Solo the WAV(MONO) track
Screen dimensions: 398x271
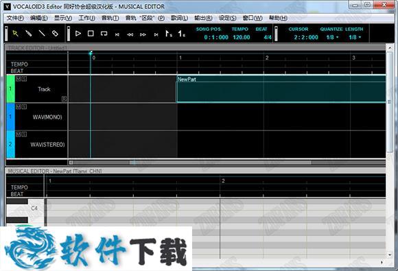point(24,106)
